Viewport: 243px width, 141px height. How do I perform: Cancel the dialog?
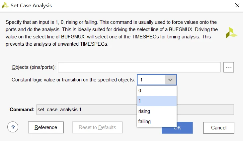[x=219, y=128]
